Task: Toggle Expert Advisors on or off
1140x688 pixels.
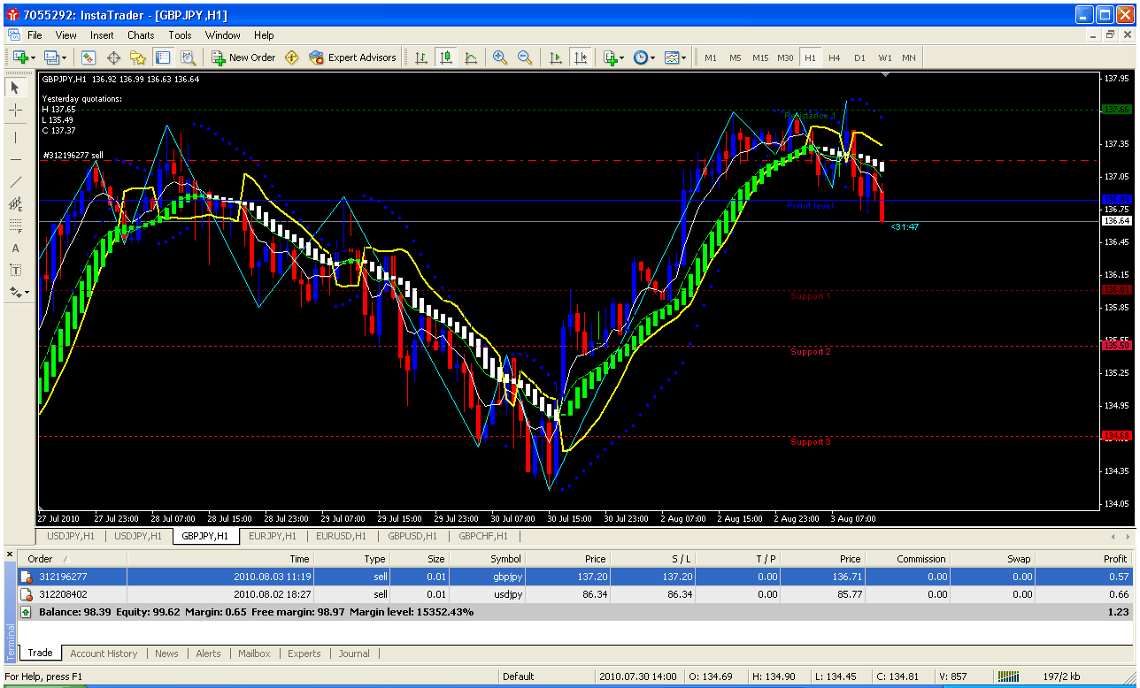Action: [x=352, y=57]
